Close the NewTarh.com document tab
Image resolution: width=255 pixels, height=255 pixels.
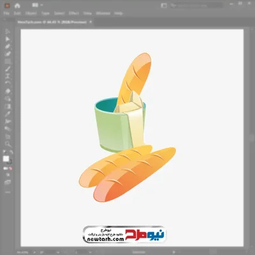coord(91,22)
